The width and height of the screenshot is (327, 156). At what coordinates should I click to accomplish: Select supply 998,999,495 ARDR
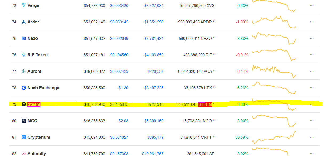point(196,22)
